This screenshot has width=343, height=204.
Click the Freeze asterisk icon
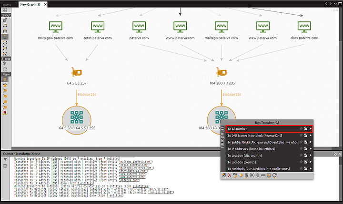[x=5, y=64]
